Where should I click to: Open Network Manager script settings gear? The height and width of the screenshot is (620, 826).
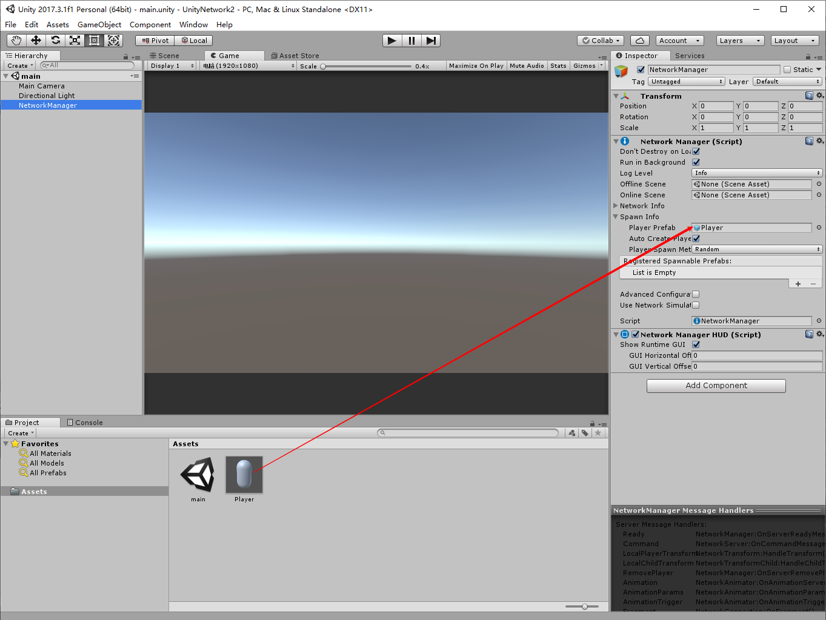coord(819,141)
